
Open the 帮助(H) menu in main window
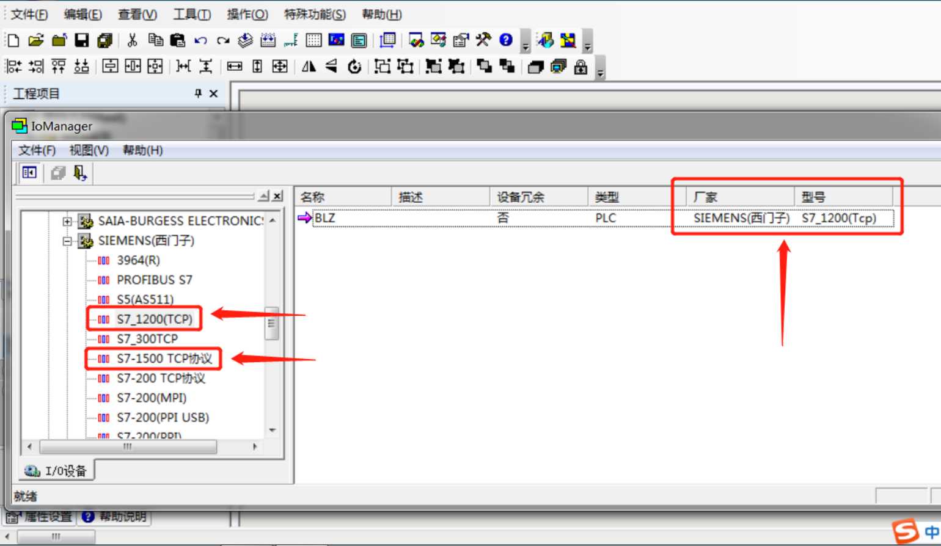tap(382, 14)
